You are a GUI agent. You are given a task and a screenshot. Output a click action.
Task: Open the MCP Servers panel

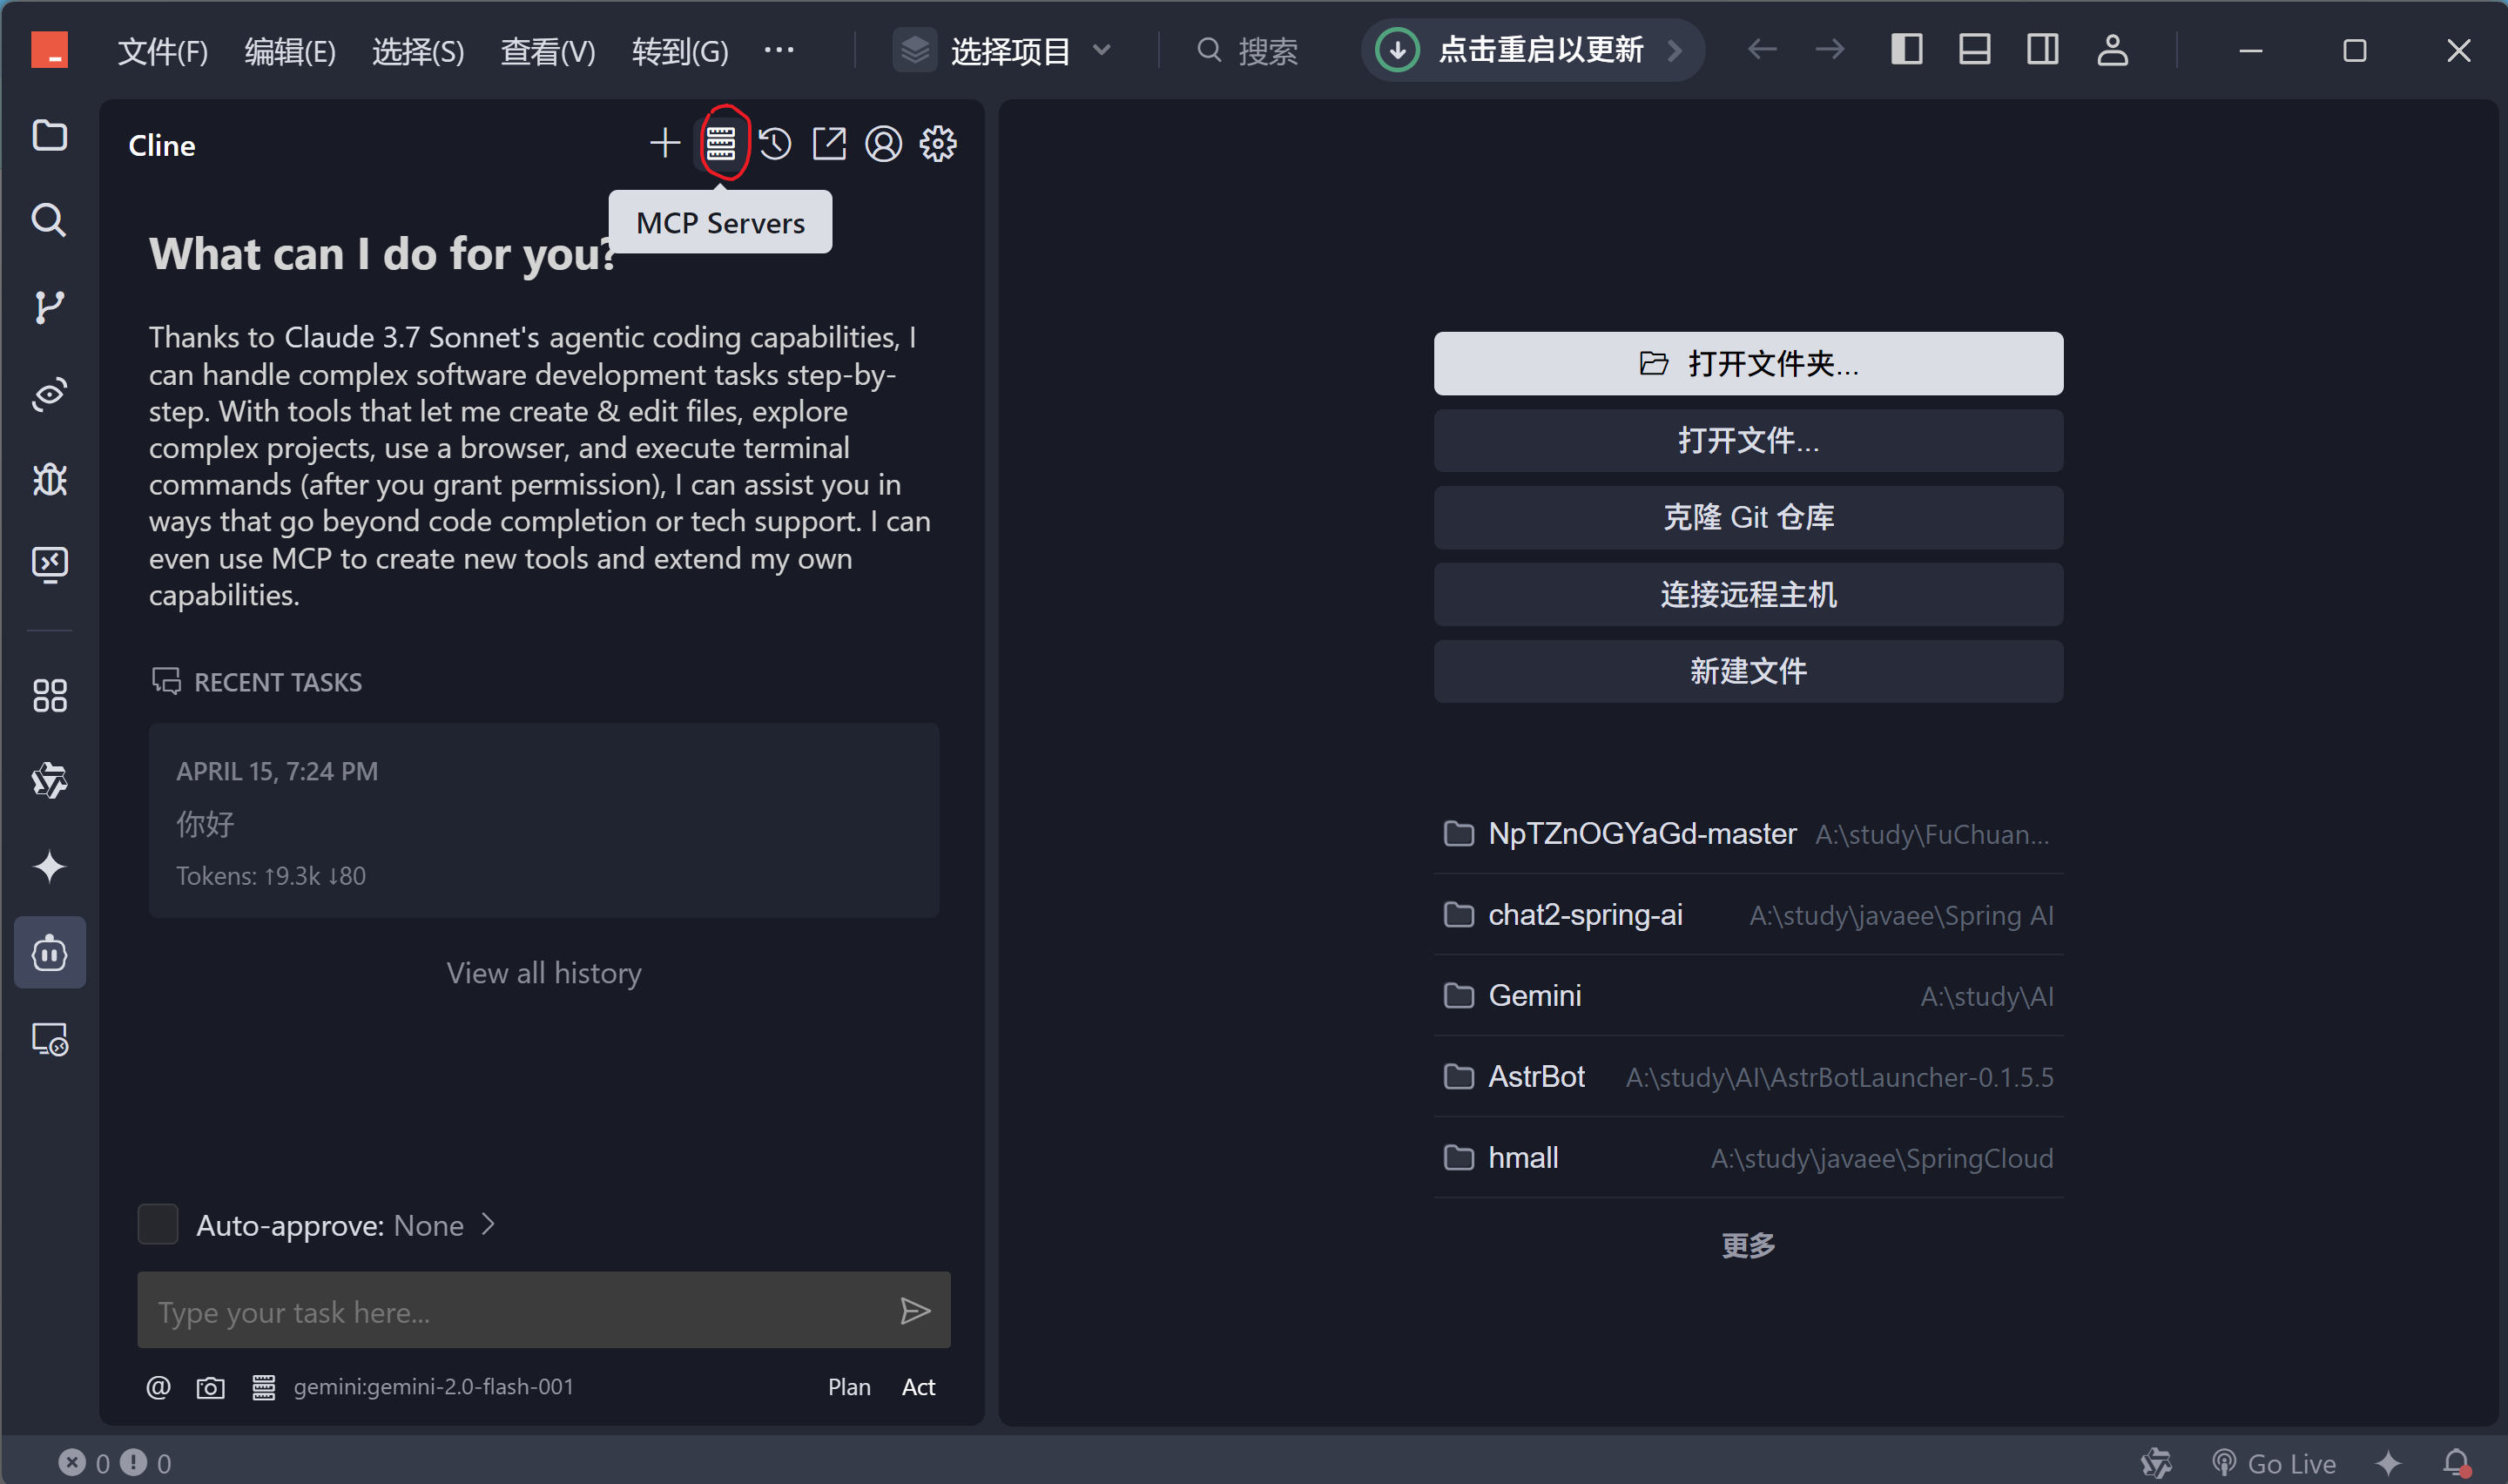click(x=719, y=144)
